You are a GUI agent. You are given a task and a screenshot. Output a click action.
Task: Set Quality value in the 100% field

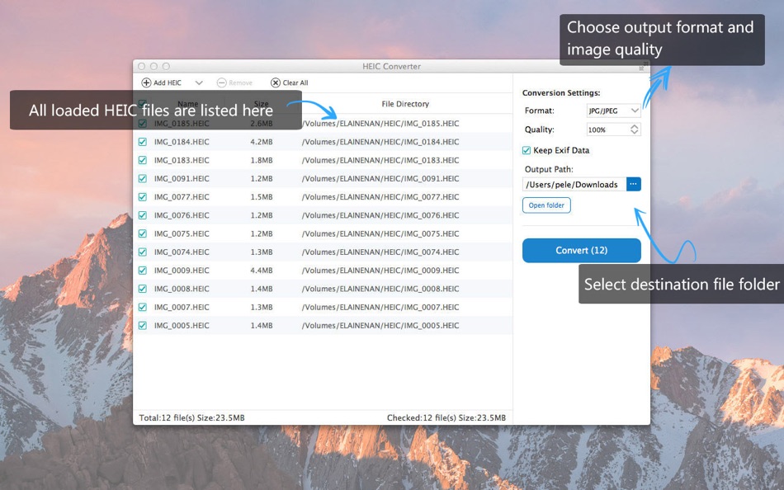click(x=598, y=129)
